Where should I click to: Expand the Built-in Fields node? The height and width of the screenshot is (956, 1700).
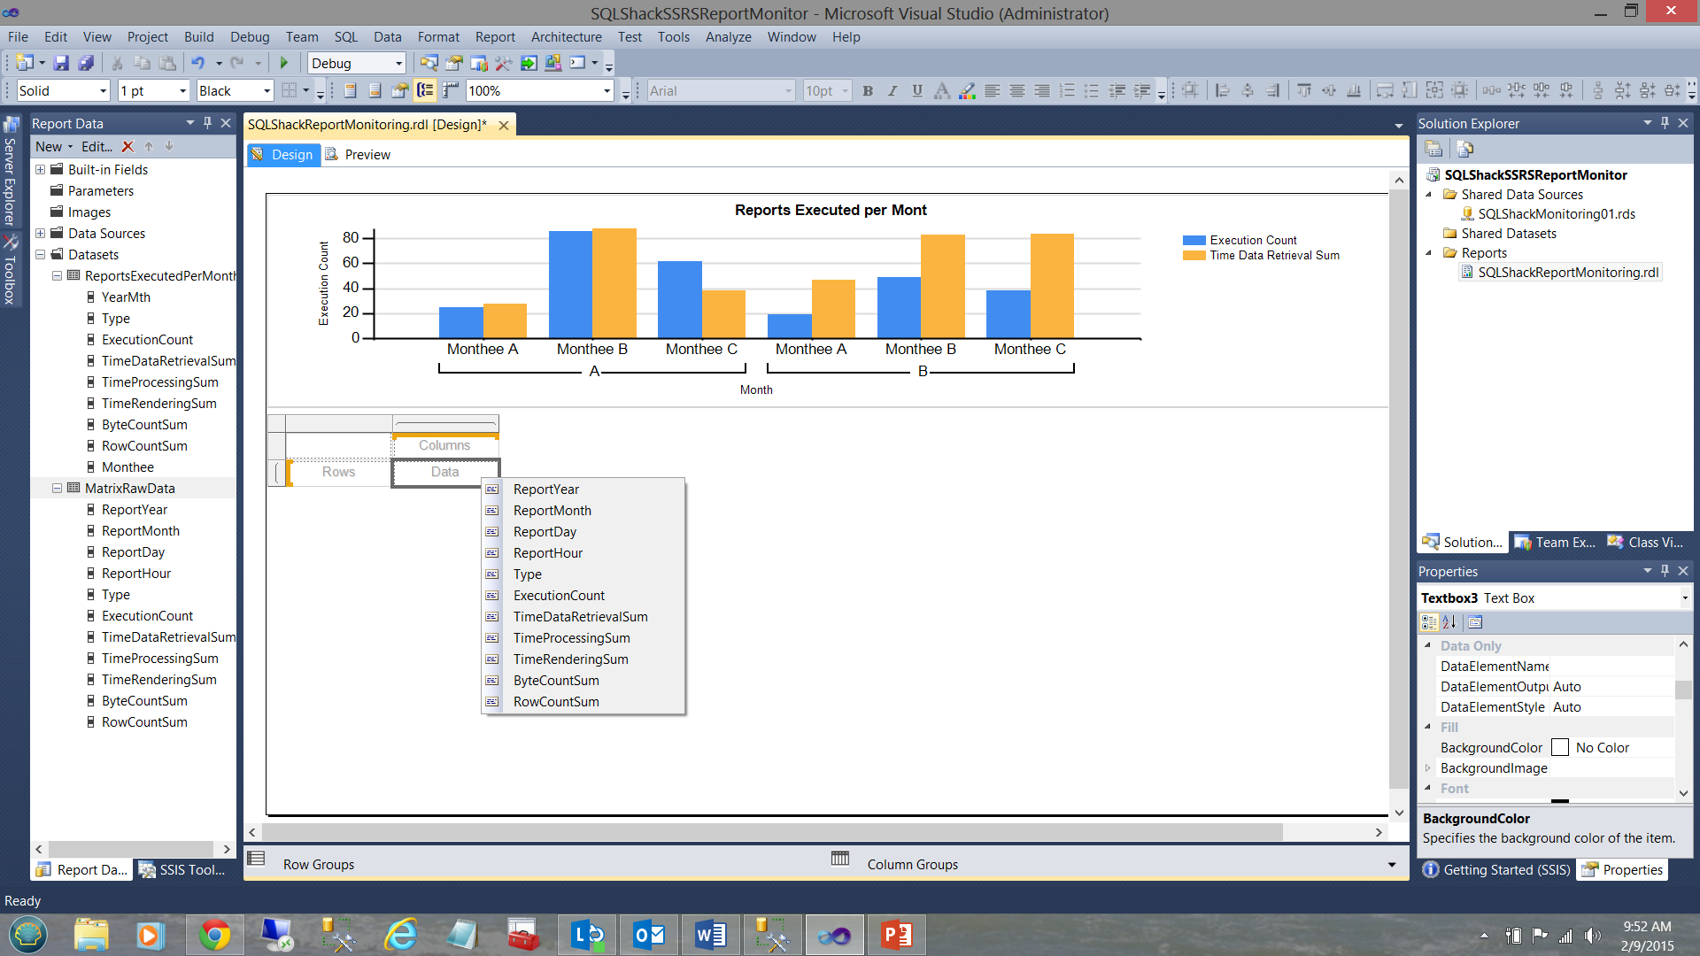click(x=40, y=170)
